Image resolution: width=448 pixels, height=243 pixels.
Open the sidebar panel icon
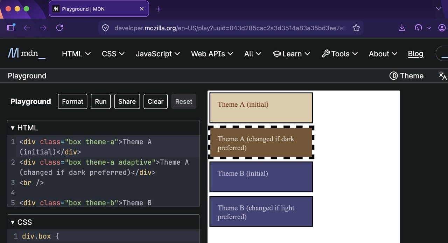pyautogui.click(x=11, y=28)
